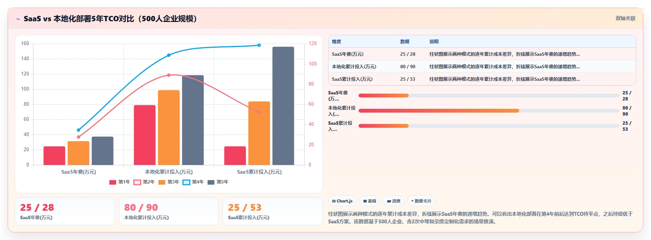Click the SaaS累计投入 progress bar
Screen dimensions: 651x240
(x=489, y=126)
